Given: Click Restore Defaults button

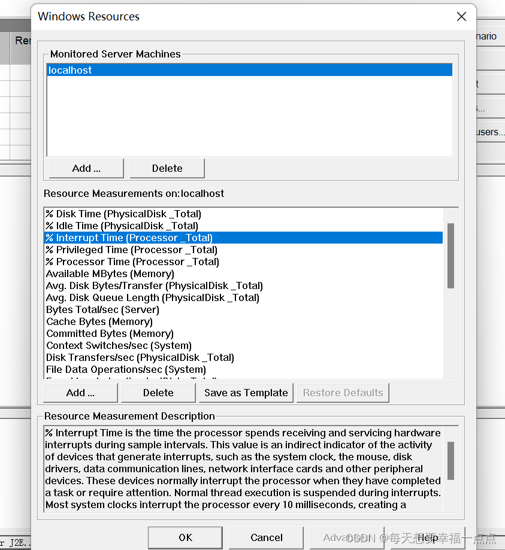Looking at the screenshot, I should pyautogui.click(x=343, y=393).
